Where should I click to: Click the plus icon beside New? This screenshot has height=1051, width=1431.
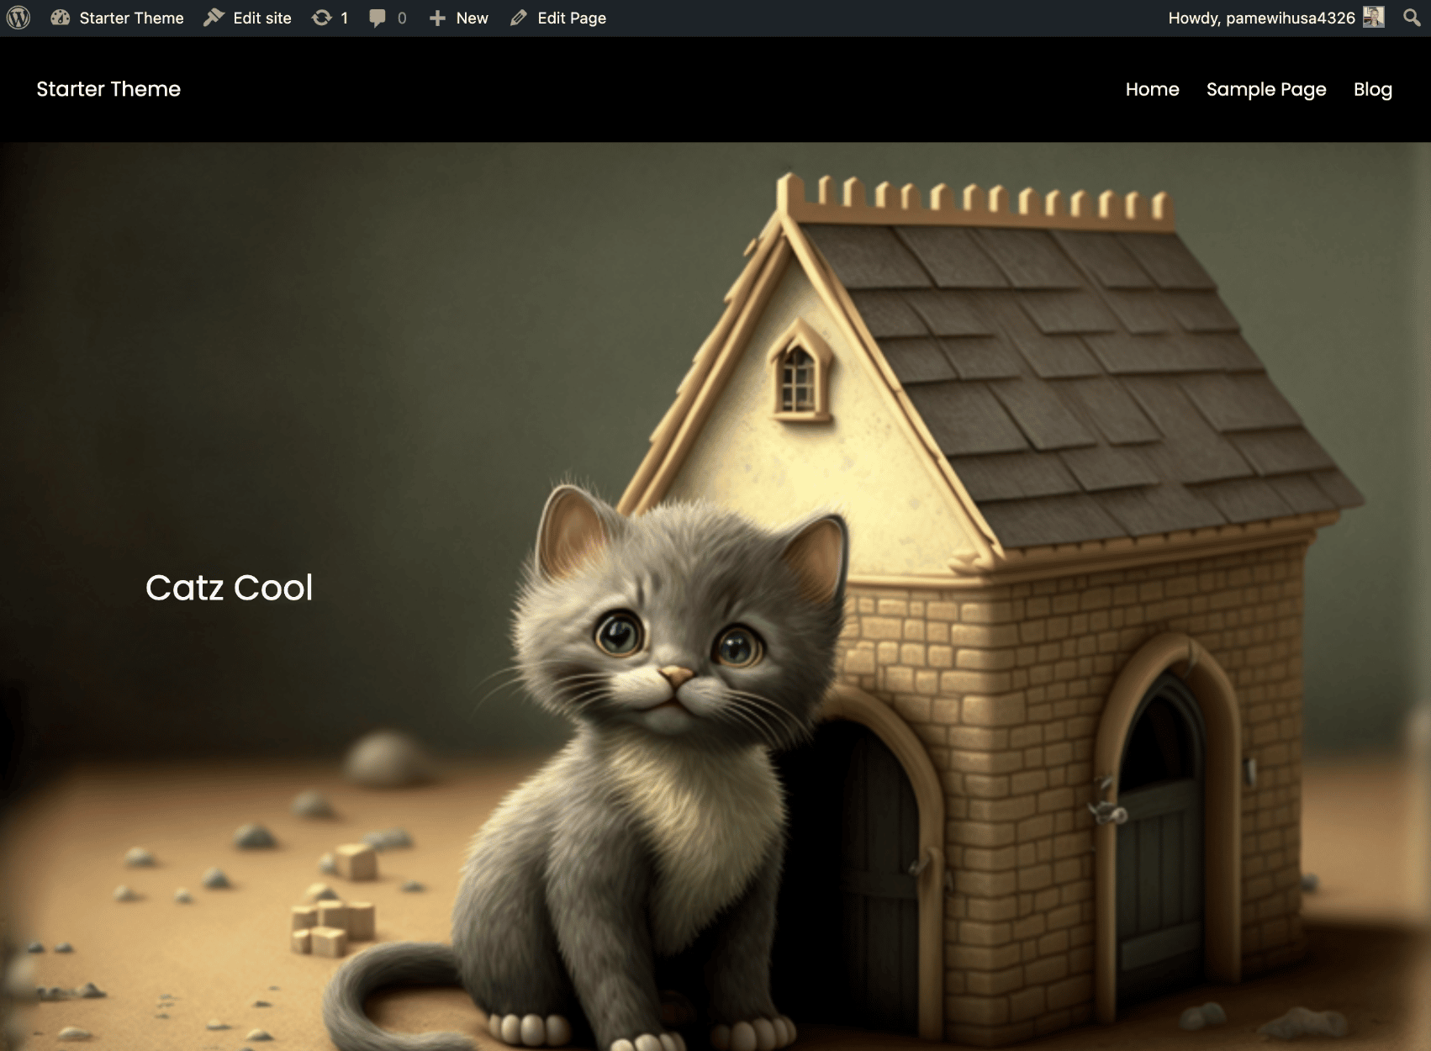coord(437,18)
